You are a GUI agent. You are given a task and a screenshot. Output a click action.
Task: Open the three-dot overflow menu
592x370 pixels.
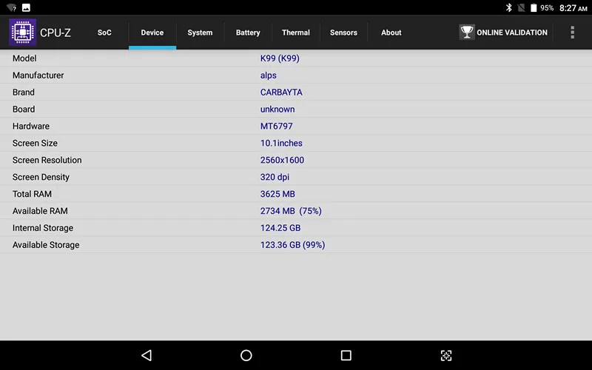[x=572, y=33]
